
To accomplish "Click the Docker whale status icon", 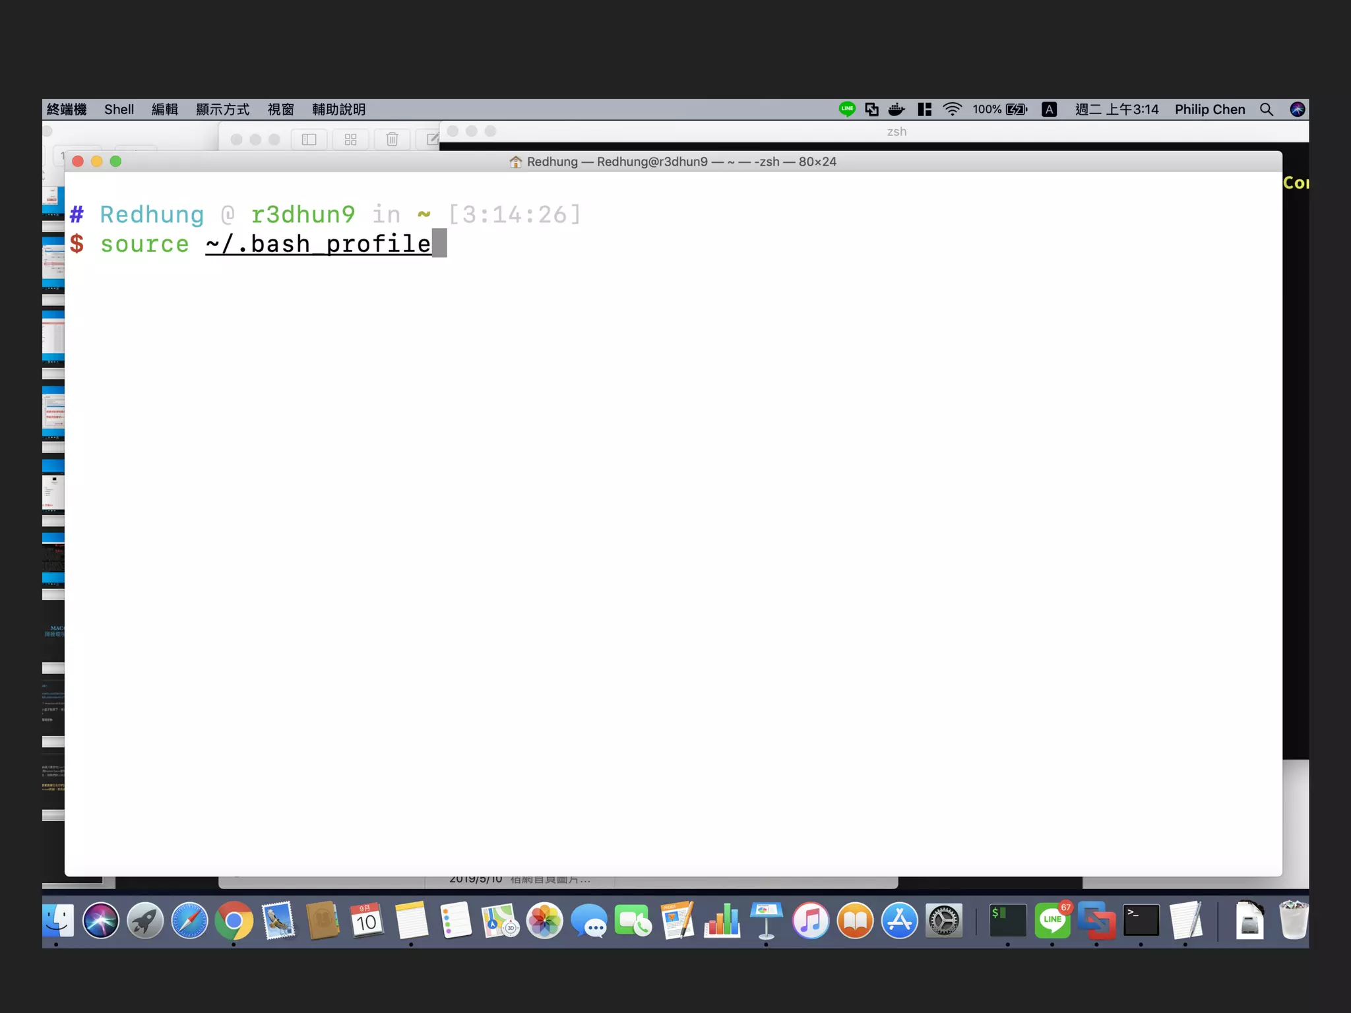I will (x=896, y=109).
